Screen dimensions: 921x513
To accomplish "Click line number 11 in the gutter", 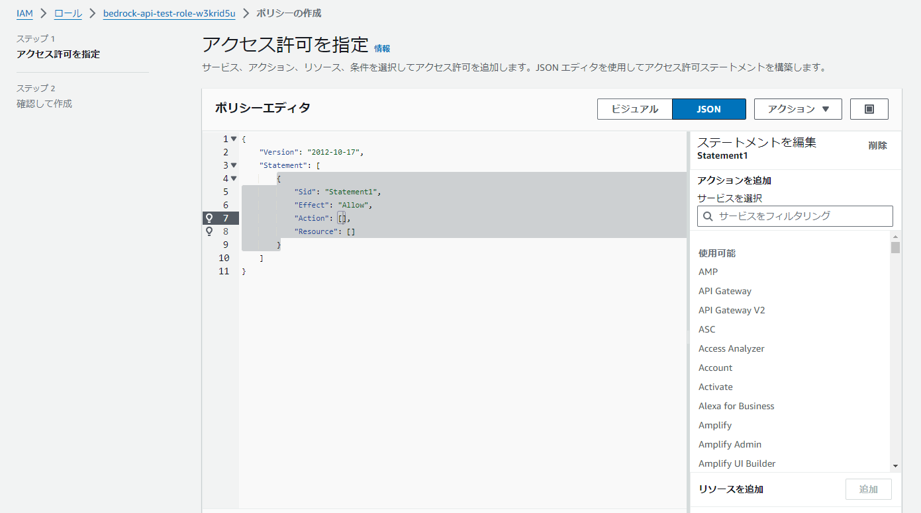I will 224,271.
